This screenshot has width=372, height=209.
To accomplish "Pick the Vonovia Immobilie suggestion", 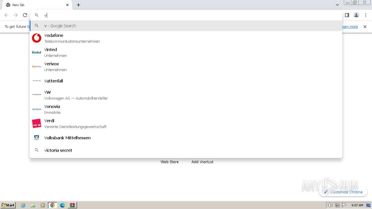I will pyautogui.click(x=186, y=109).
